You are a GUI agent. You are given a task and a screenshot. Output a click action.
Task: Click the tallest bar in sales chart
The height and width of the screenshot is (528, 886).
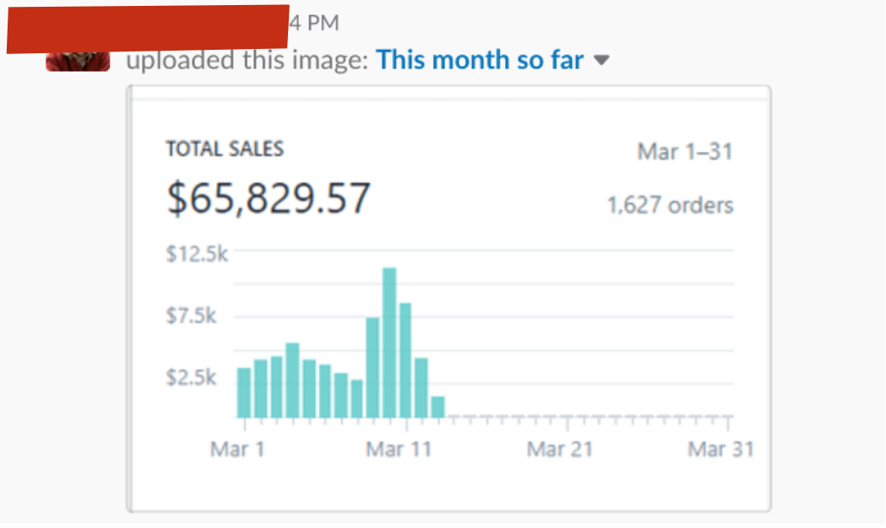(x=389, y=342)
